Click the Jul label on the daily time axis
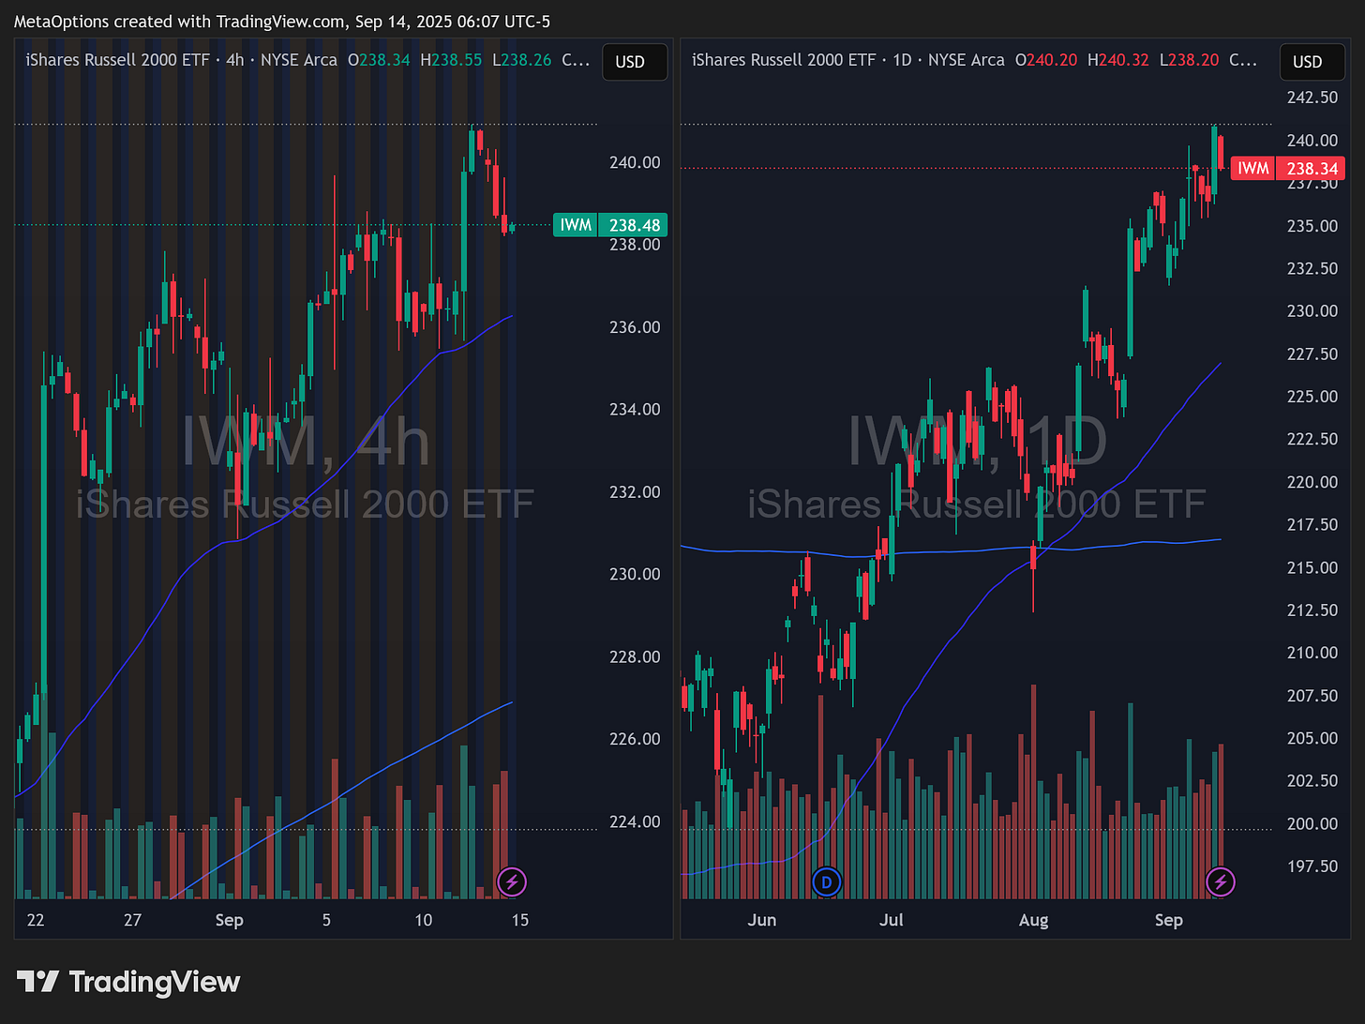 click(892, 920)
